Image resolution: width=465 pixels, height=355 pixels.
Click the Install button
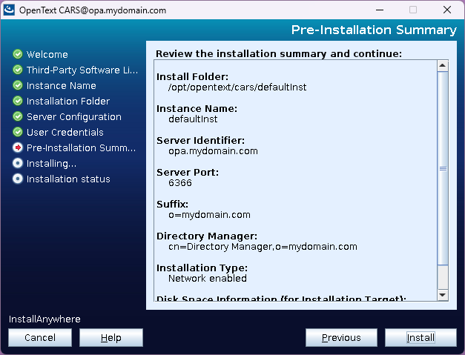(x=421, y=337)
